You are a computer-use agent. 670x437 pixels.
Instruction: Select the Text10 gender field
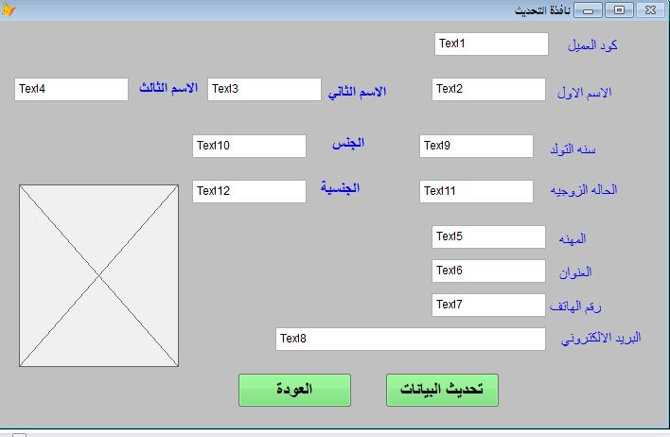coord(249,146)
